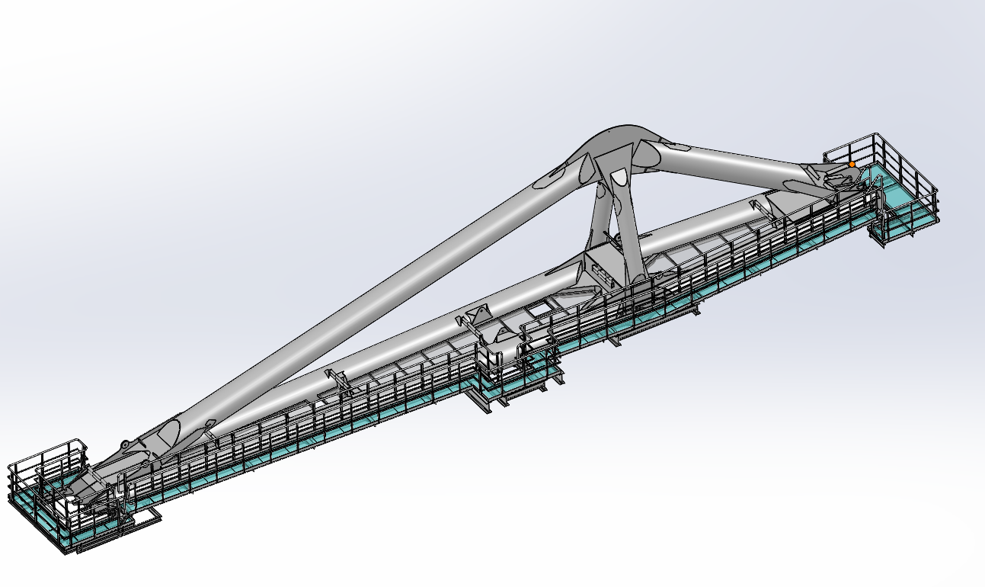Select the oval patch on the left tube near apex
This screenshot has width=985, height=587.
pos(554,178)
